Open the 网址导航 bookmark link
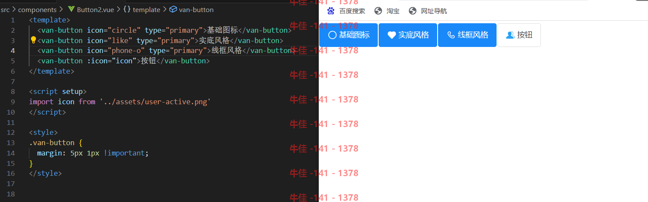Screen dimensions: 648x202 (x=434, y=11)
